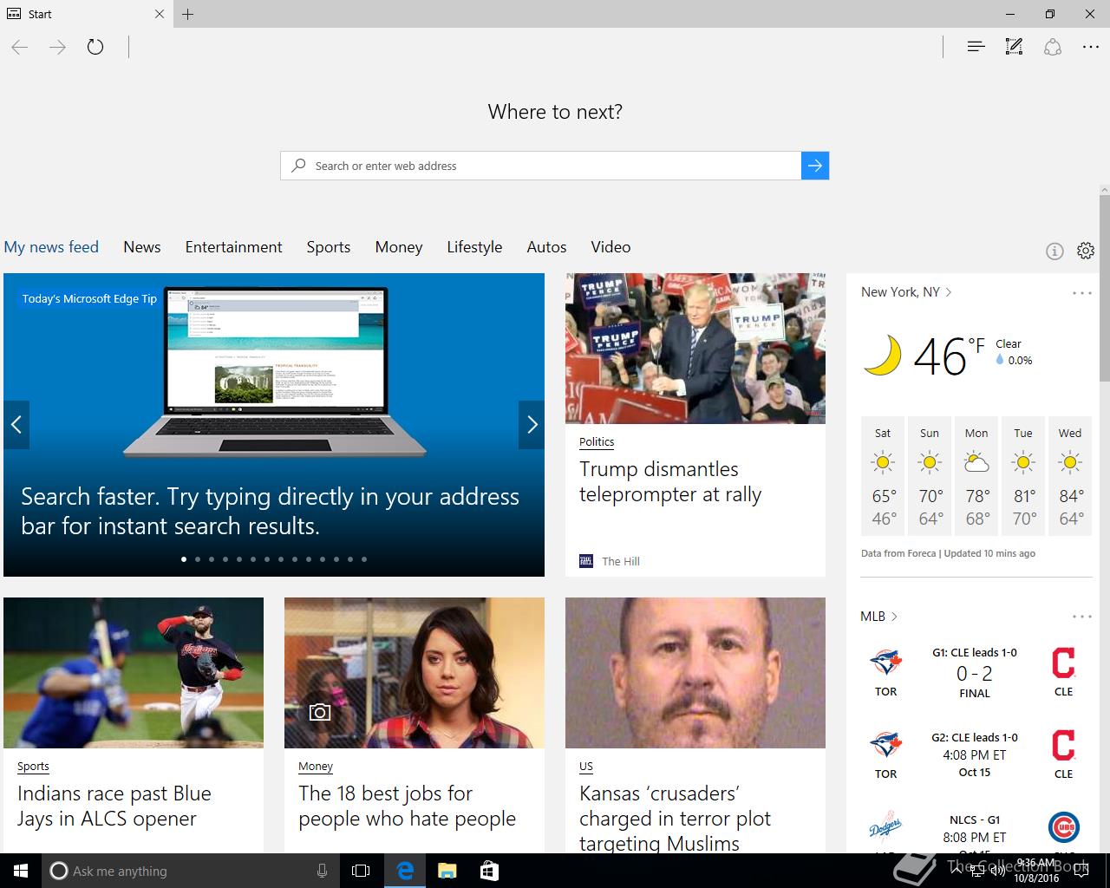Open weather card options ellipsis
The height and width of the screenshot is (888, 1110).
(1082, 293)
